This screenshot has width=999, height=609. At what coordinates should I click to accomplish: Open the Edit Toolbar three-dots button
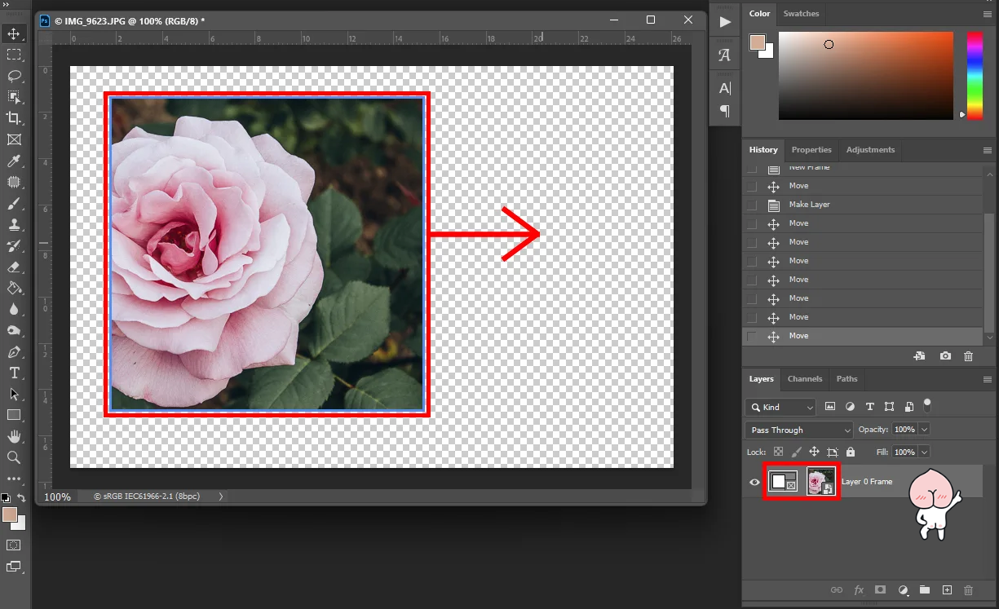[x=14, y=479]
